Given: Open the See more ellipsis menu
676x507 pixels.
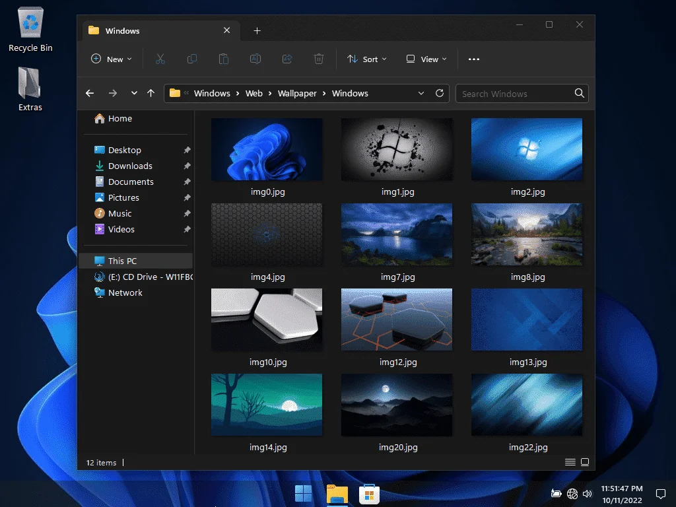Looking at the screenshot, I should click(474, 59).
